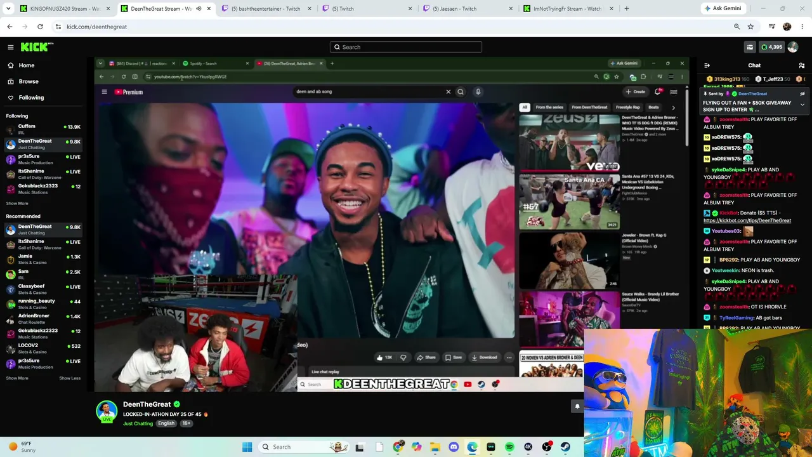
Task: Go to Home in Kick sidebar
Action: click(27, 65)
